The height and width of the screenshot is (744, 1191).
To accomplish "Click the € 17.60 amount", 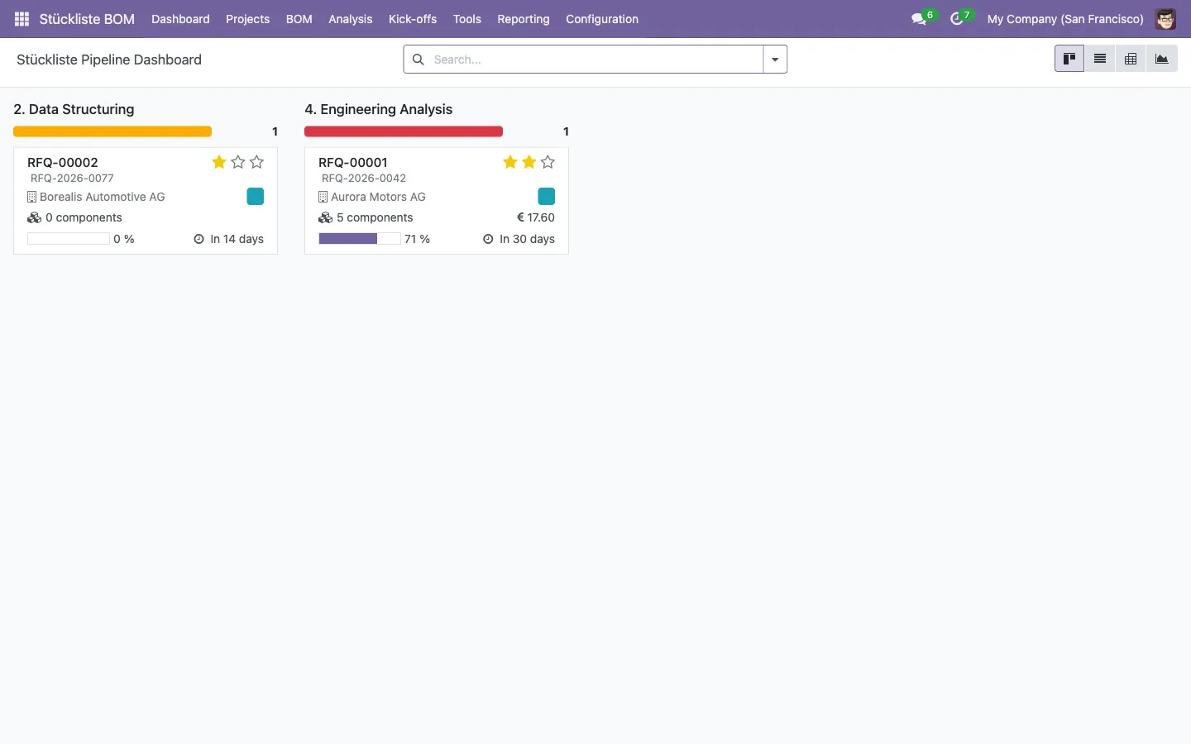I will pos(536,217).
